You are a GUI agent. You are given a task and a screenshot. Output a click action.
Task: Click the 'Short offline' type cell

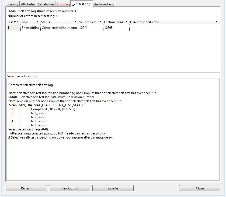pos(30,28)
